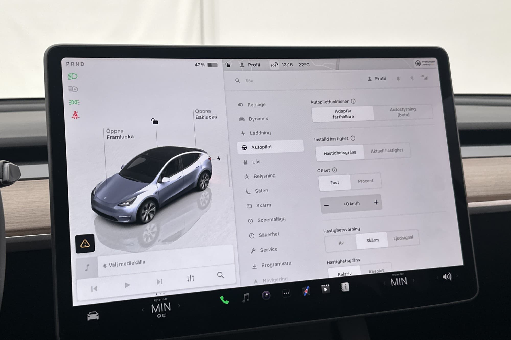This screenshot has width=511, height=340.
Task: Tap Öppna Baklucka to open trunk
Action: click(206, 114)
